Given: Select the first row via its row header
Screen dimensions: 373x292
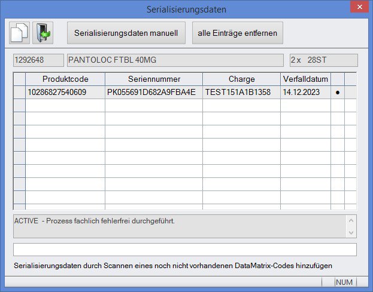Looking at the screenshot, I should tap(19, 93).
